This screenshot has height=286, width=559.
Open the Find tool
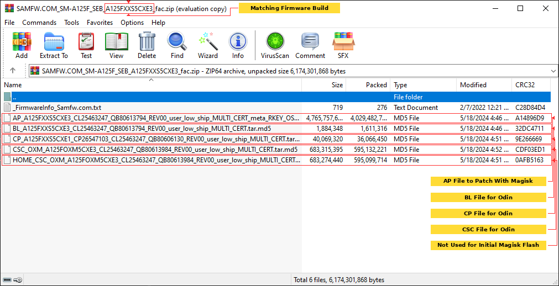pyautogui.click(x=177, y=46)
